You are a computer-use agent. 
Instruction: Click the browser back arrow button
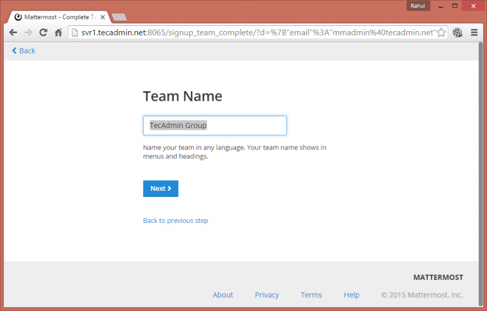13,32
